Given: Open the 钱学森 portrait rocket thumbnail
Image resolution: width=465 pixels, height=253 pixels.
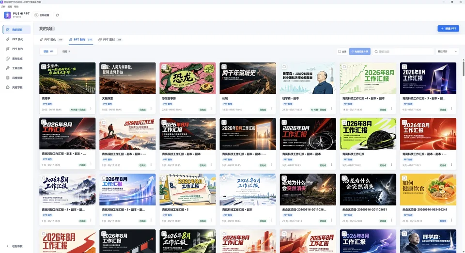Looking at the screenshot, I should (x=308, y=78).
